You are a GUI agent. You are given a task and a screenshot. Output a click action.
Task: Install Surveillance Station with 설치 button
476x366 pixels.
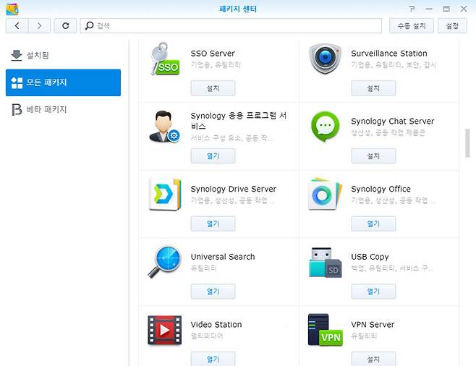pos(373,88)
